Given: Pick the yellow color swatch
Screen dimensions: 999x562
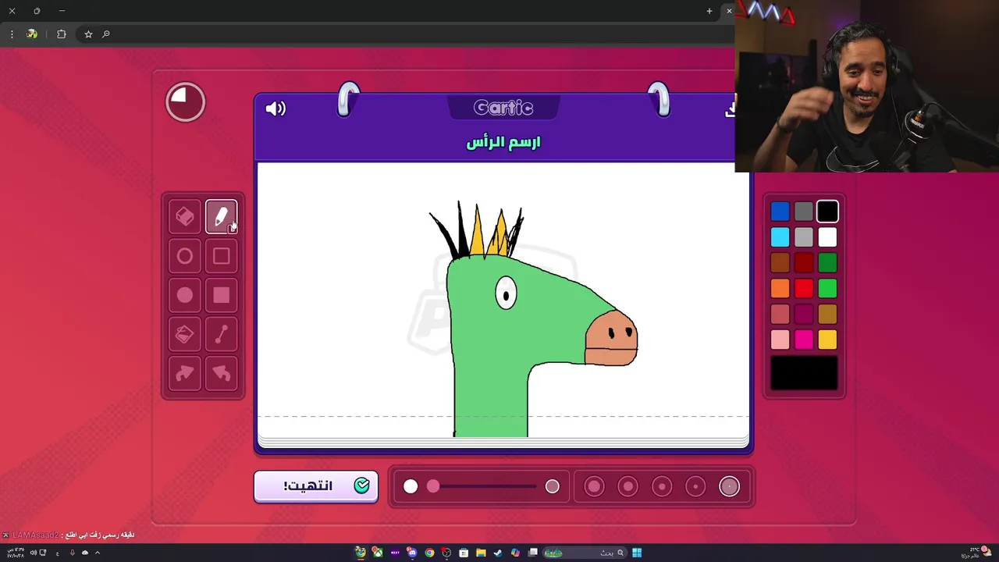Looking at the screenshot, I should pos(827,340).
